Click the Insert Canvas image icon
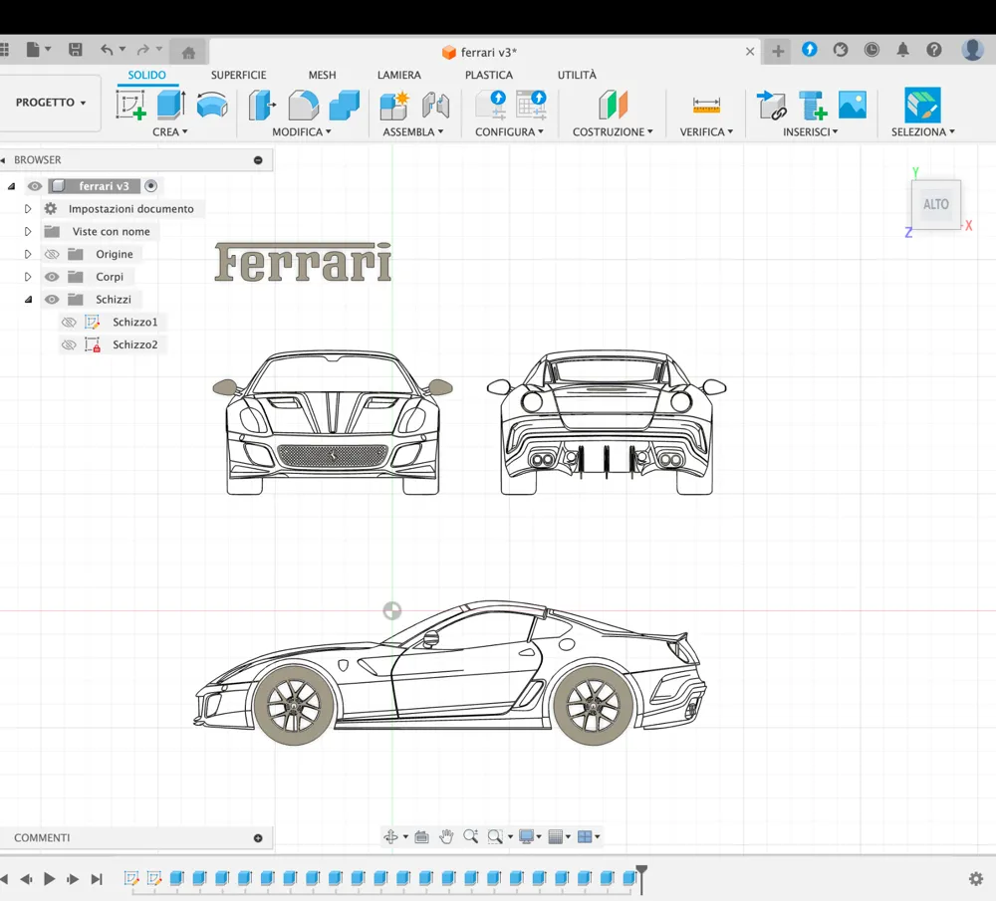The height and width of the screenshot is (901, 996). pos(853,105)
